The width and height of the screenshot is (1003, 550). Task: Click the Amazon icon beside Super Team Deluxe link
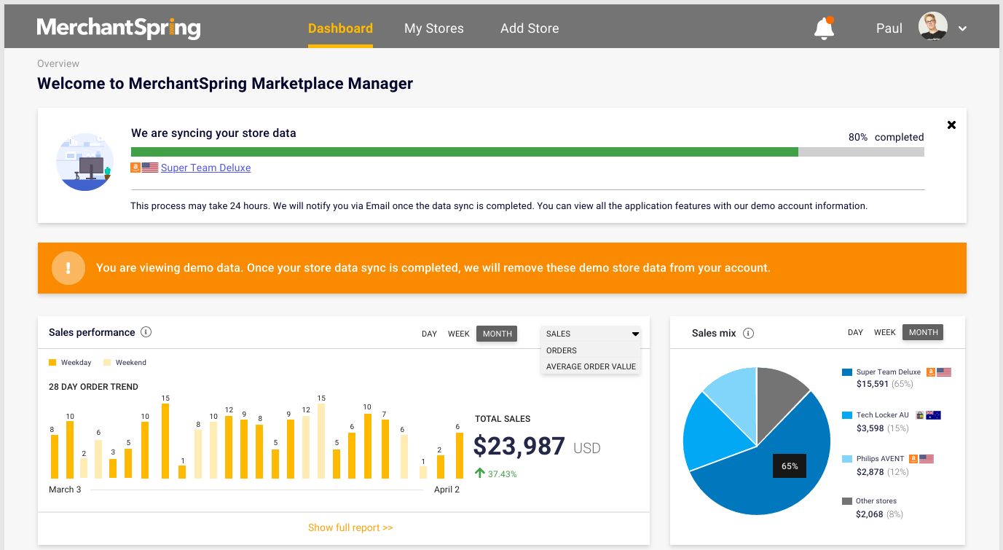pyautogui.click(x=135, y=168)
